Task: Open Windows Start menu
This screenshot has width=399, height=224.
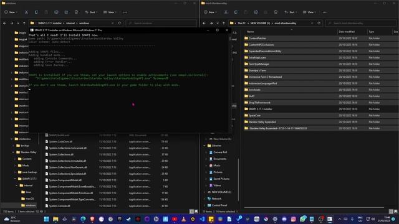Action: tap(46, 219)
